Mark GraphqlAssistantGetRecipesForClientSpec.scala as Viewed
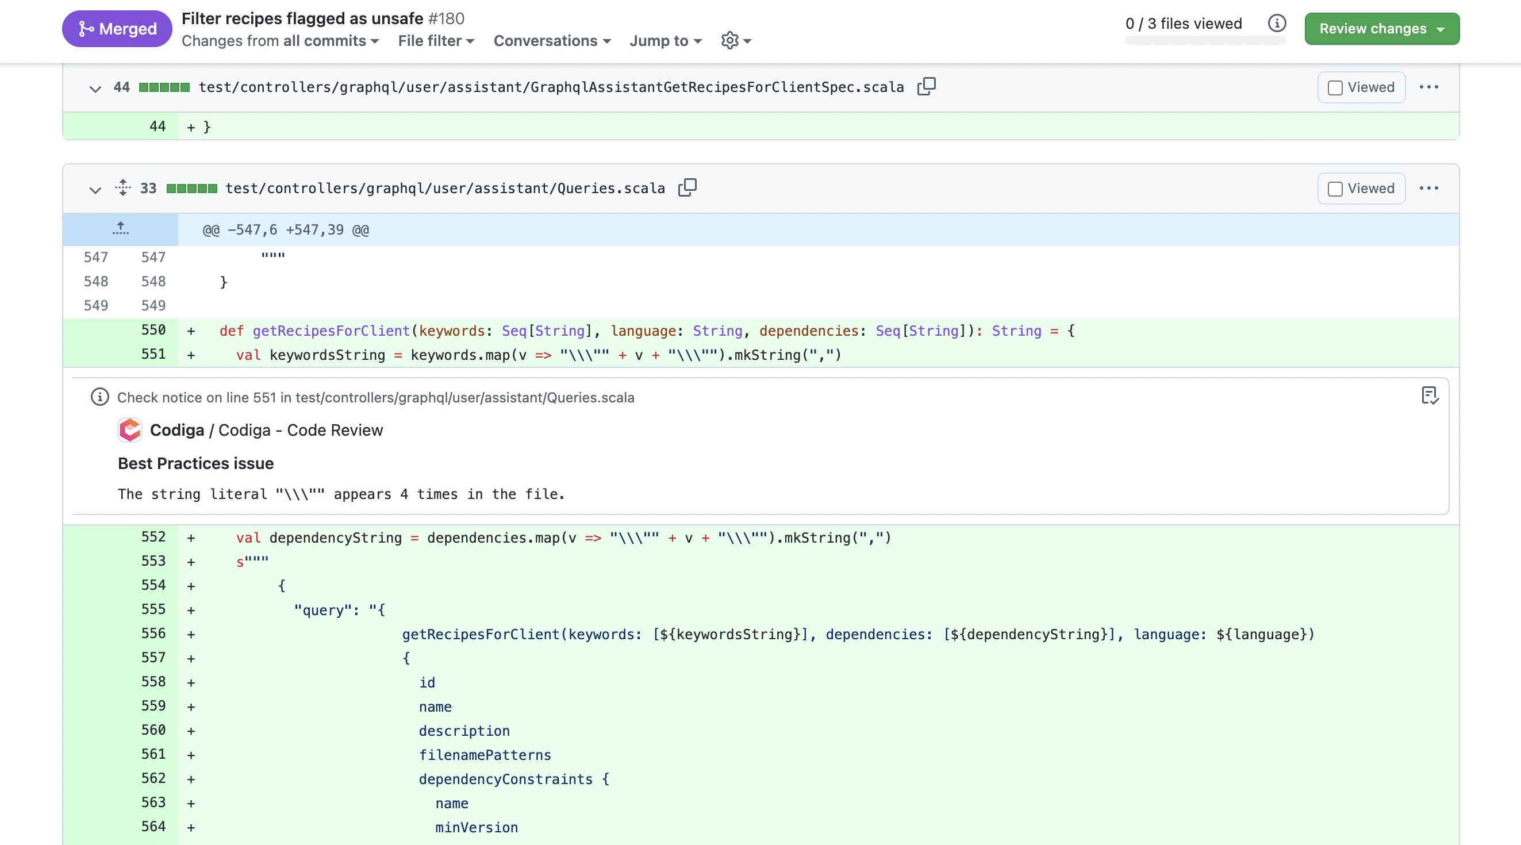1521x845 pixels. (x=1361, y=87)
